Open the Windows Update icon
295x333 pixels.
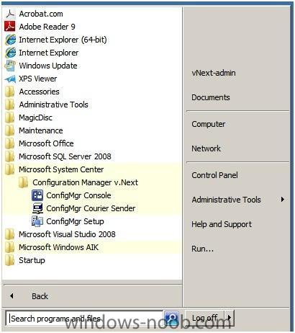[x=10, y=66]
